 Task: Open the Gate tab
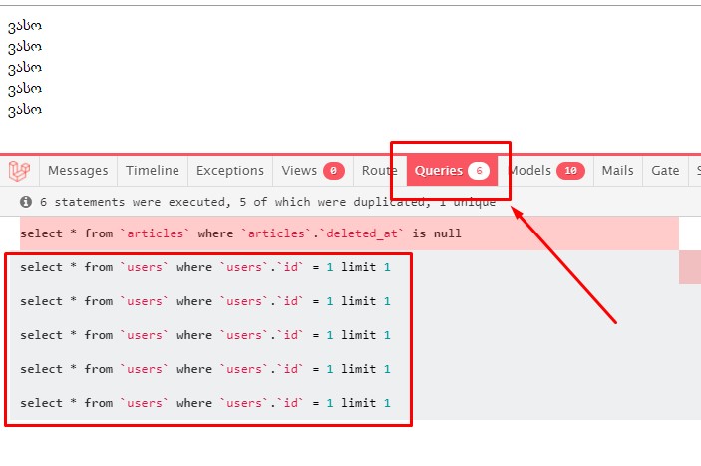665,171
